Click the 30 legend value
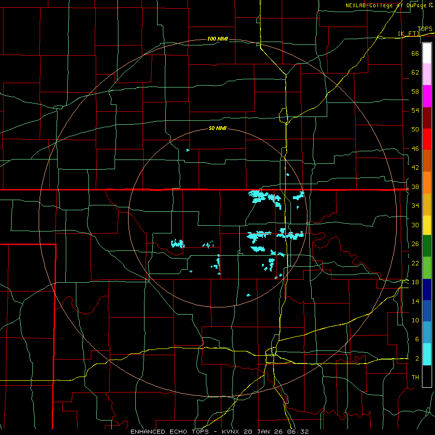The width and height of the screenshot is (435, 435). (x=415, y=225)
